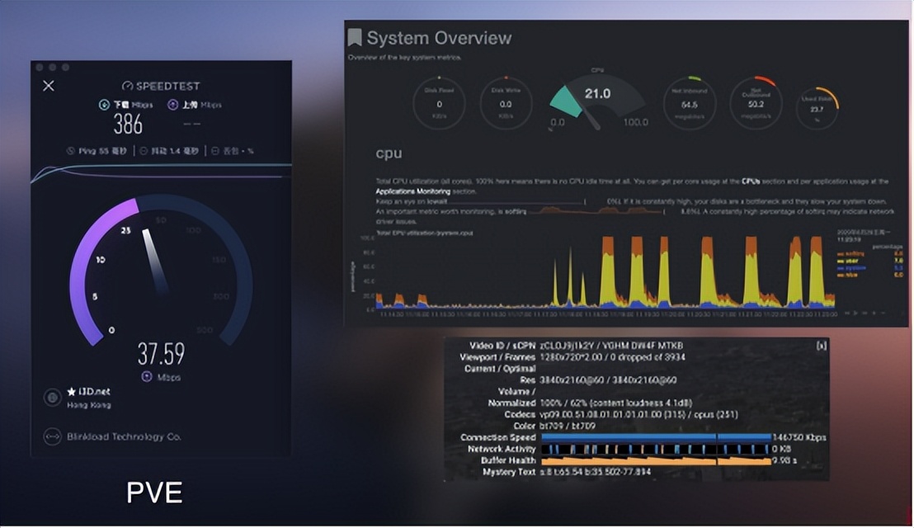Close the Speedtest result with the X icon
Viewport: 914px width, 528px height.
(49, 86)
